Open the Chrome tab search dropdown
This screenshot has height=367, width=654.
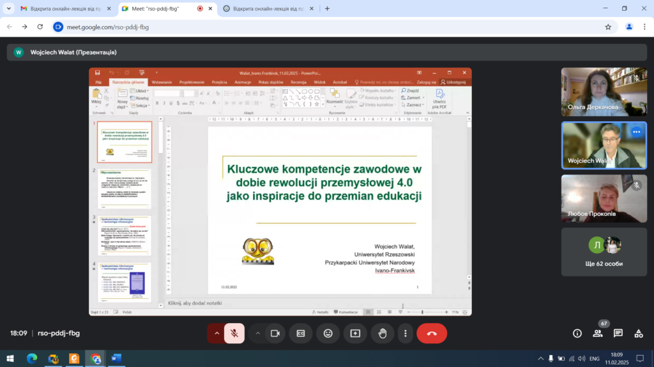pyautogui.click(x=9, y=9)
